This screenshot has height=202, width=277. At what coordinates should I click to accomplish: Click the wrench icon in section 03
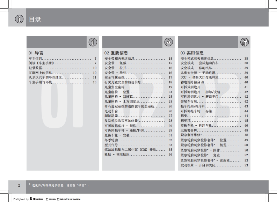coord(244,42)
